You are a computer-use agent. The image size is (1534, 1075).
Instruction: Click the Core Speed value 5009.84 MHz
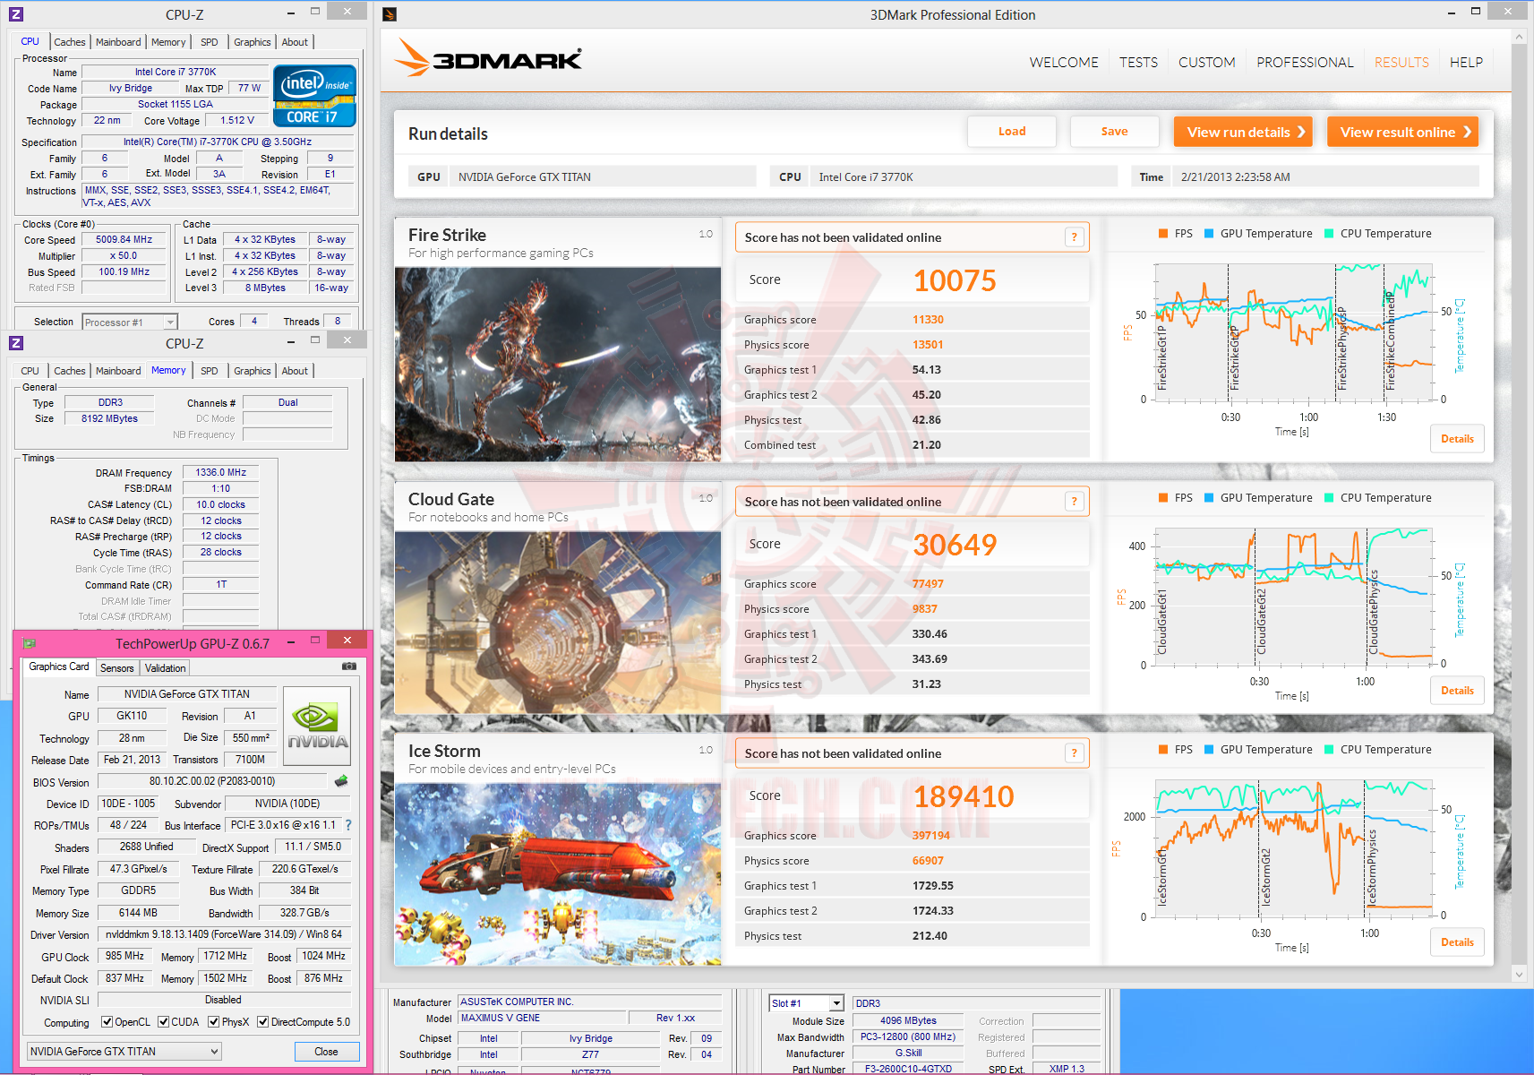[124, 240]
